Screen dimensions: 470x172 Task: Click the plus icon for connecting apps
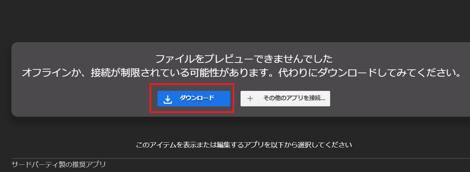coord(250,98)
